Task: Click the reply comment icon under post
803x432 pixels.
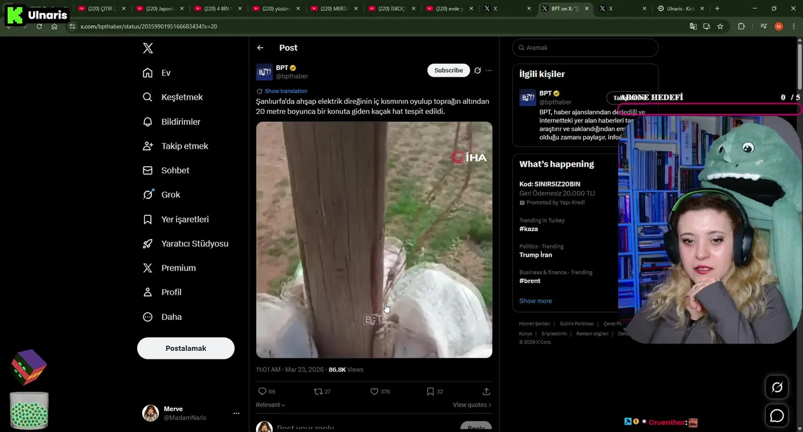Action: (262, 391)
